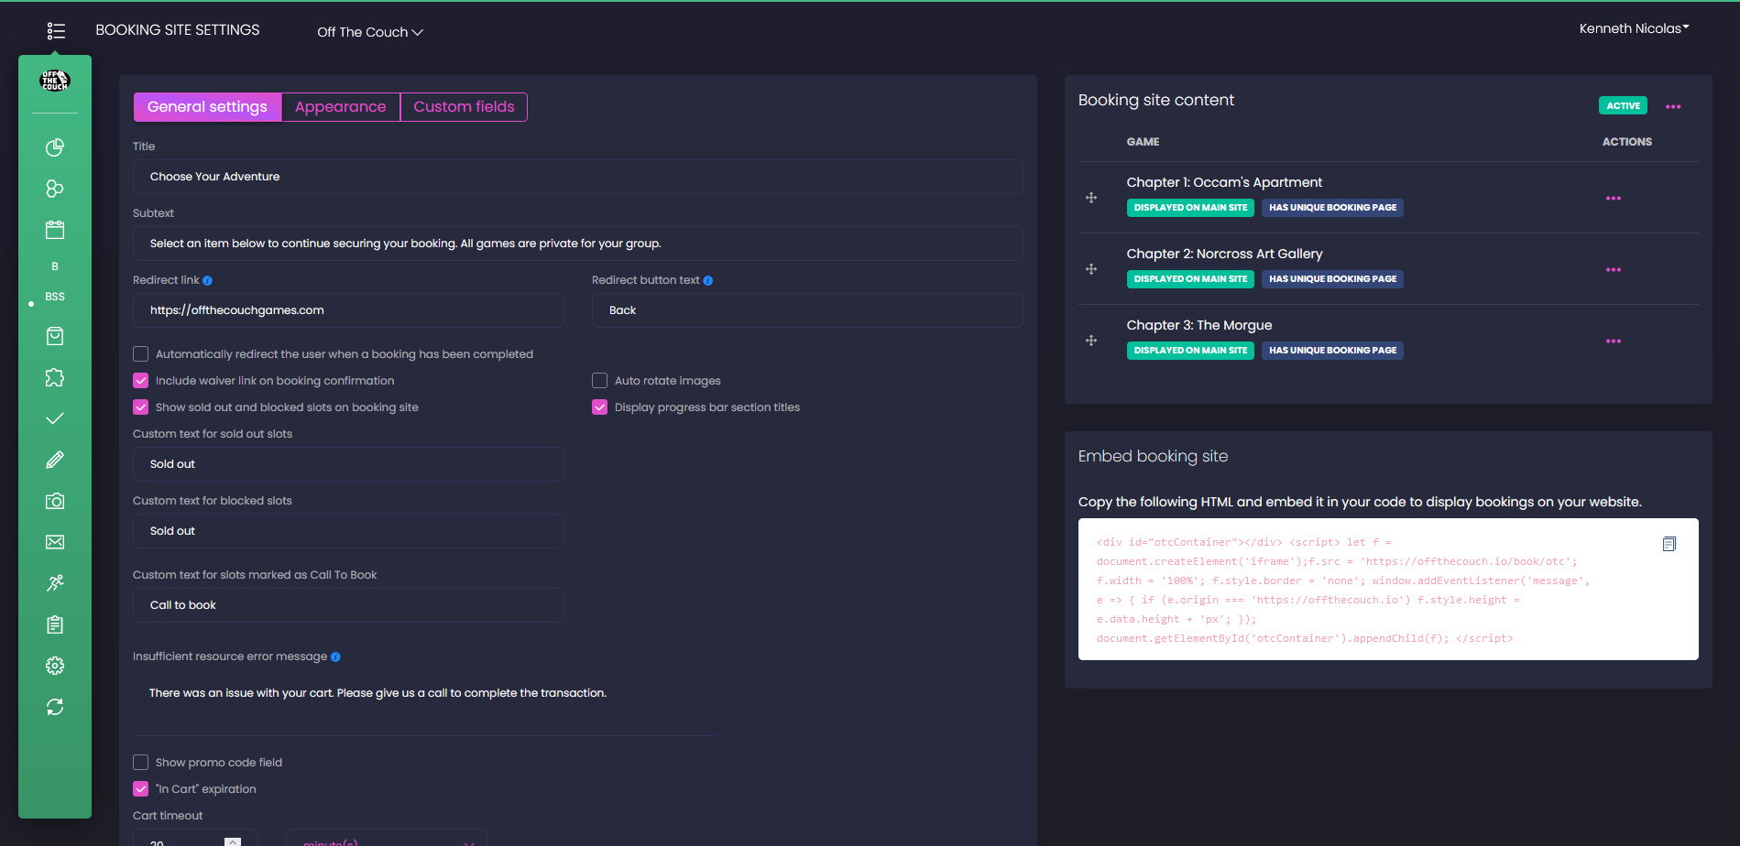Open Kenneth Nicolas user menu

click(1634, 28)
